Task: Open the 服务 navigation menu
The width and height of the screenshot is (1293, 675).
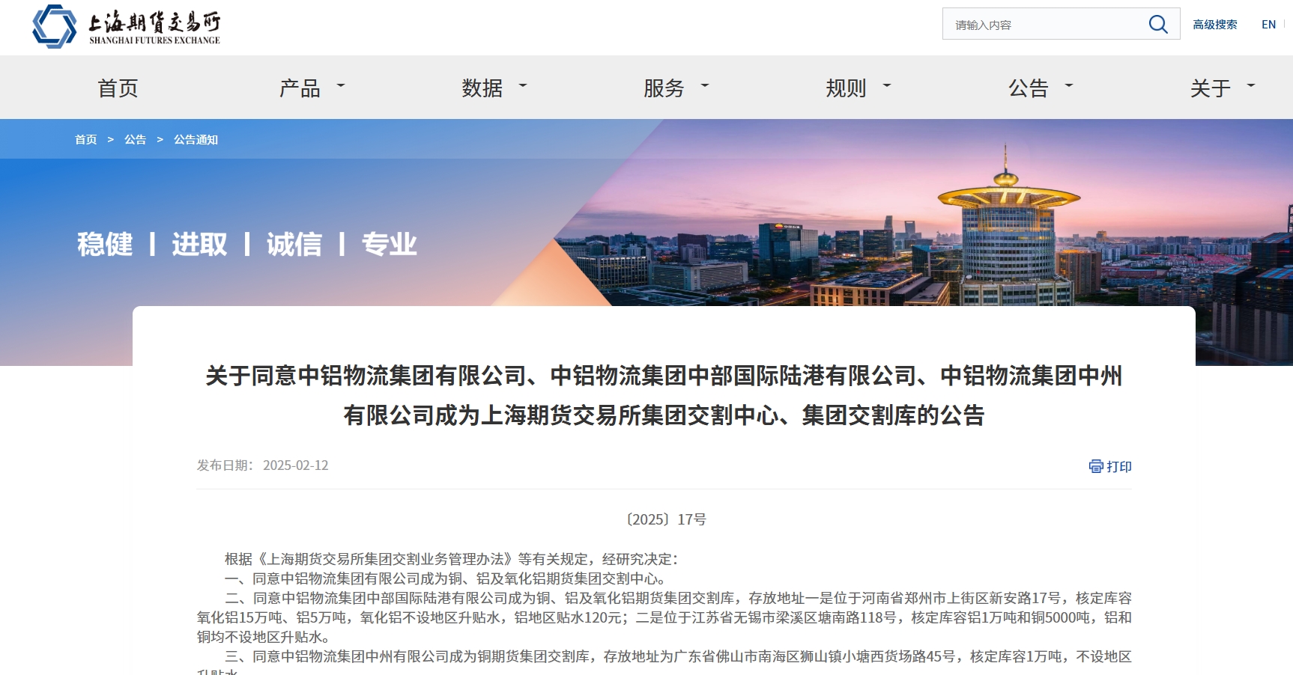Action: tap(664, 88)
